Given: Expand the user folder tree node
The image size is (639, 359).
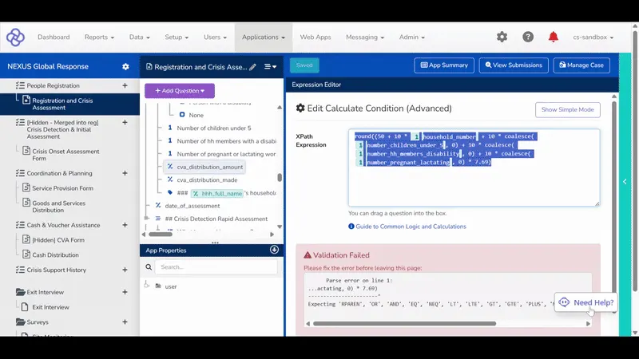Looking at the screenshot, I should [147, 286].
